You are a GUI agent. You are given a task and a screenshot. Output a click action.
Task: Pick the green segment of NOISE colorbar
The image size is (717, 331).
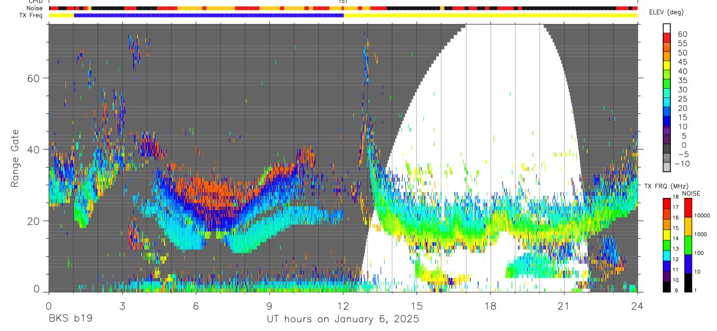coord(687,245)
